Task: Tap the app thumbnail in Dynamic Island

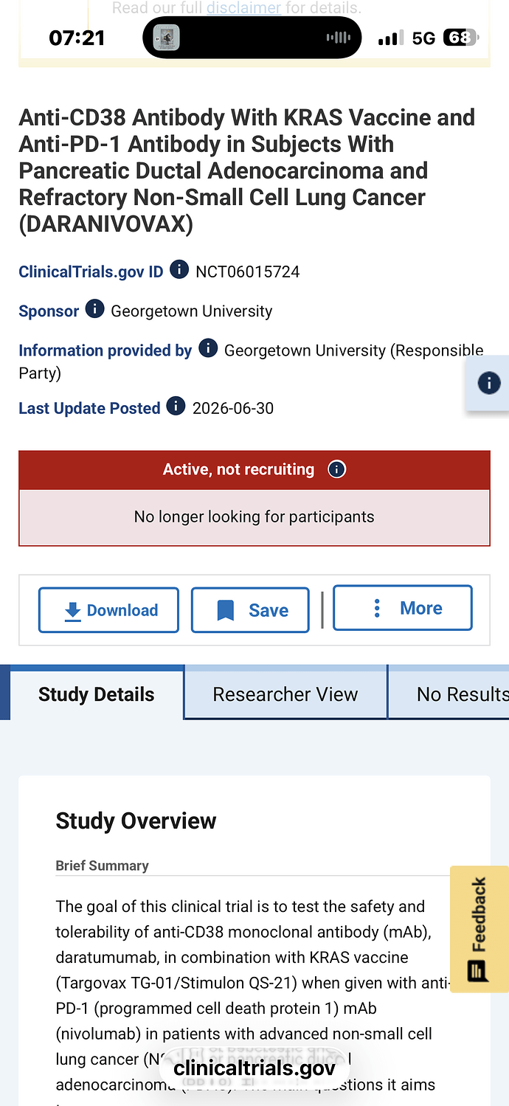Action: click(166, 38)
